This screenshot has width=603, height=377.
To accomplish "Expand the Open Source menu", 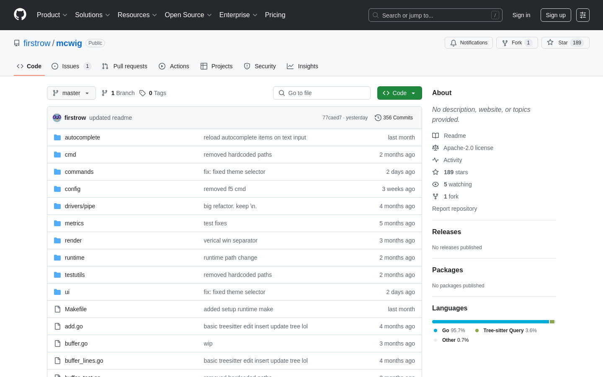I will pos(188,15).
